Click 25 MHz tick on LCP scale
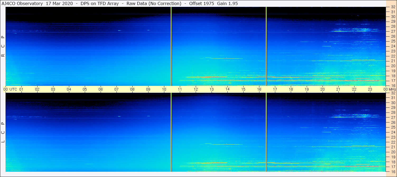Screen dimensions: 397x177 pyautogui.click(x=393, y=127)
